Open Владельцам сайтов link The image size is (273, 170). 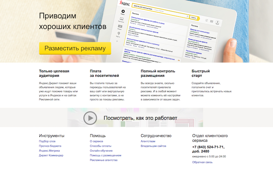click(153, 146)
